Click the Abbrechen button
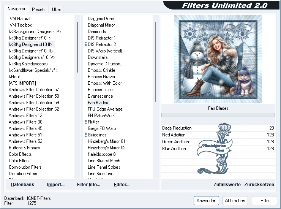This screenshot has height=209, width=281. tap(235, 201)
